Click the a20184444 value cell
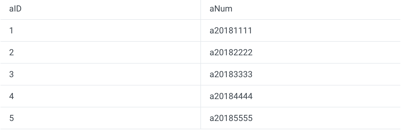The height and width of the screenshot is (133, 403). 231,96
